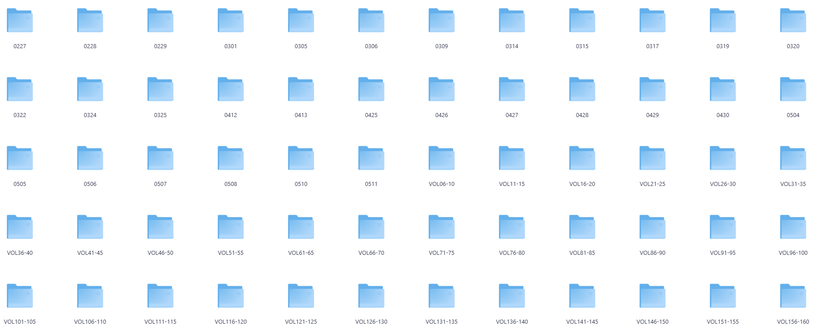Select the VOL36-40 folder icon
This screenshot has height=330, width=822.
(x=20, y=227)
